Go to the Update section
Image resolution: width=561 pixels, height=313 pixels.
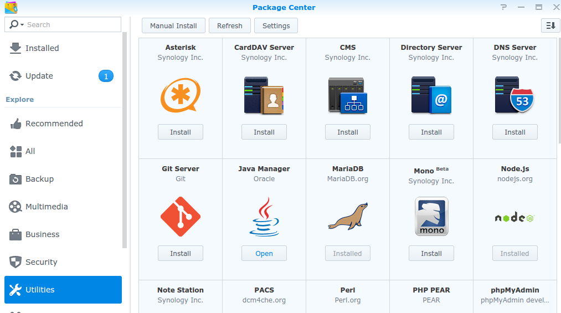point(63,76)
